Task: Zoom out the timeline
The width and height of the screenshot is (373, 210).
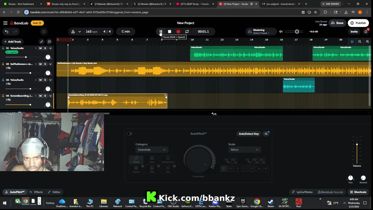Action: coord(360,42)
